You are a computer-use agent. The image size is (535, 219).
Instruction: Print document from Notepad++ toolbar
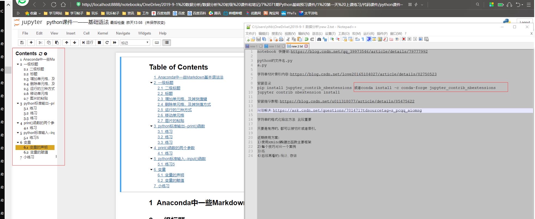[x=281, y=39]
